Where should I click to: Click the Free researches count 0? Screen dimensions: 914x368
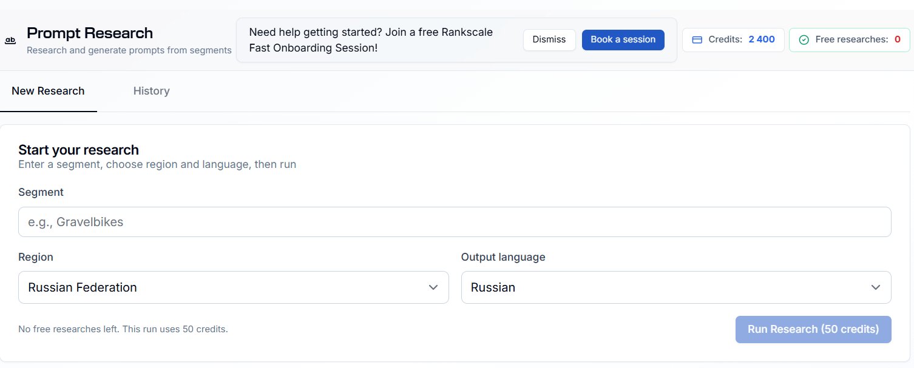(898, 39)
